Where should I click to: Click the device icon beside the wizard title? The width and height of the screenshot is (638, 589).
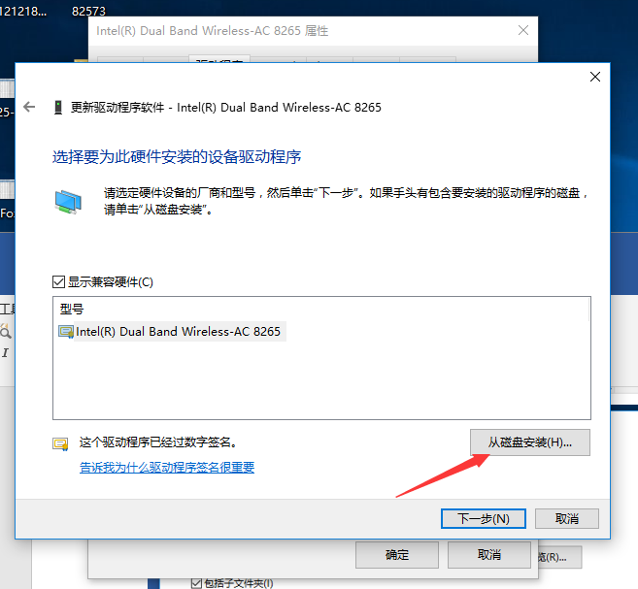(x=58, y=108)
